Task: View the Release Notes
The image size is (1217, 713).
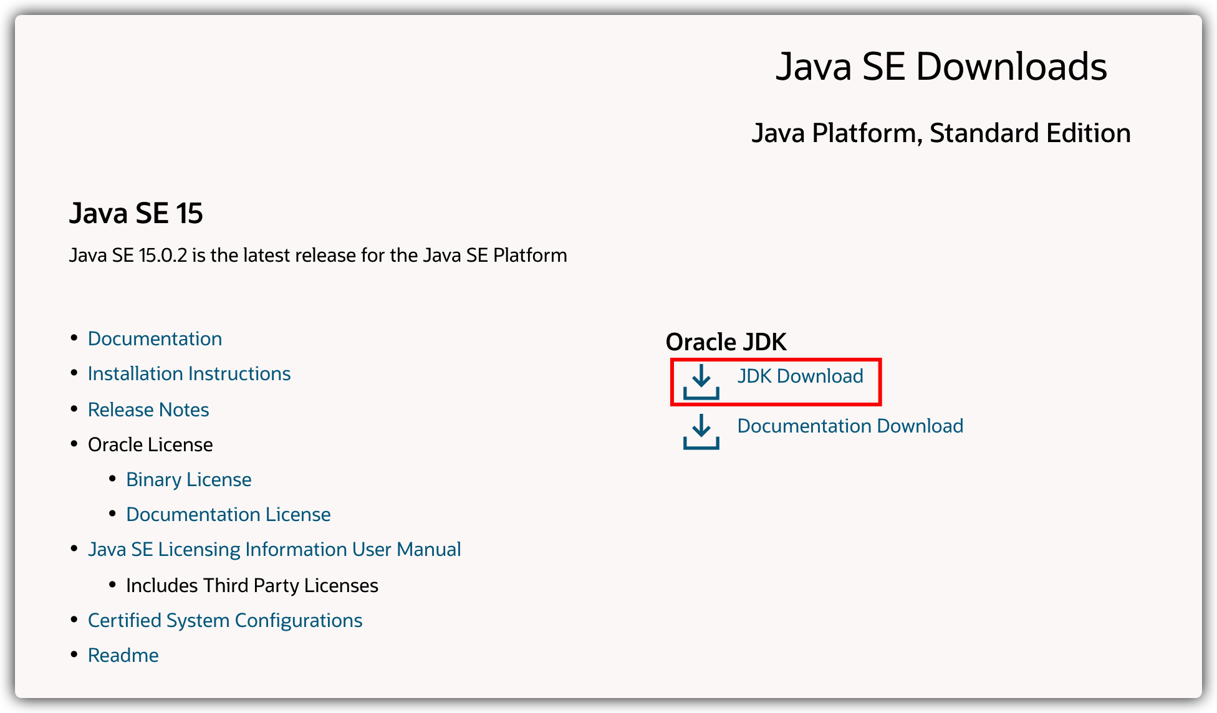Action: point(148,409)
